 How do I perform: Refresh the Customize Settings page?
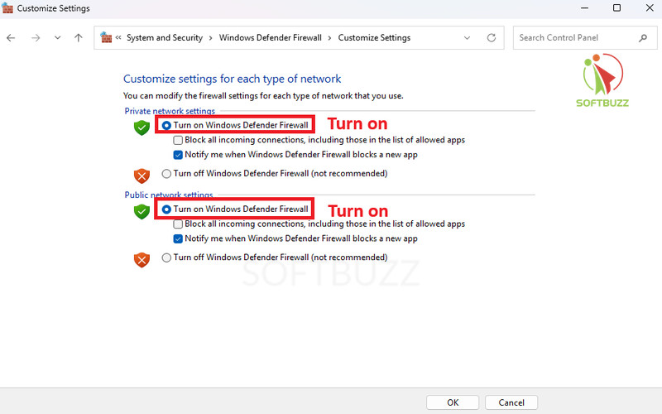tap(492, 38)
